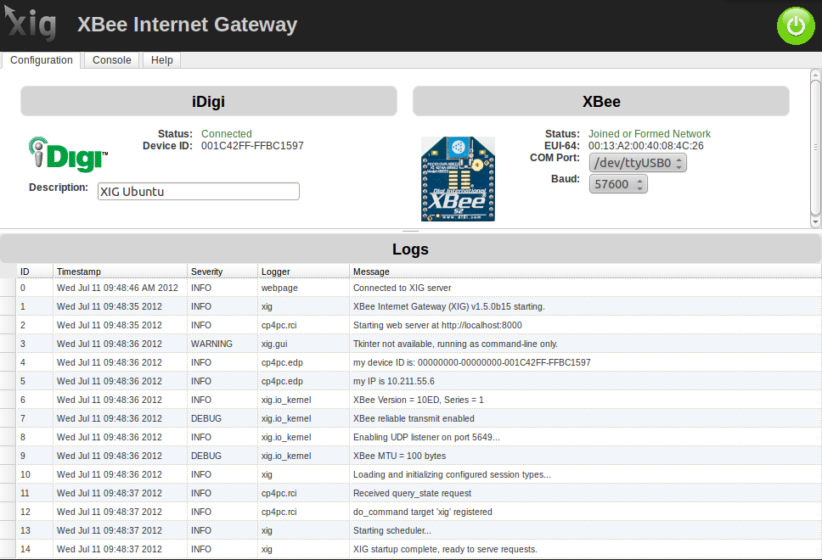Viewport: 822px width, 560px height.
Task: Open the Baud rate dropdown 57600
Action: pos(618,184)
